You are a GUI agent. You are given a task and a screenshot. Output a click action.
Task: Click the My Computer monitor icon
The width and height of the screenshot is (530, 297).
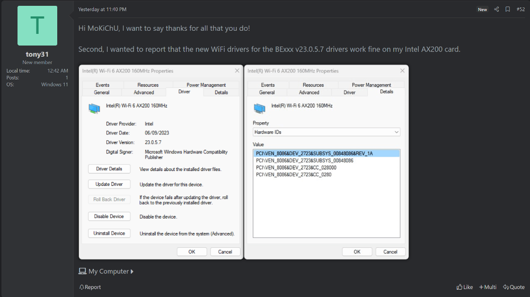coord(83,271)
